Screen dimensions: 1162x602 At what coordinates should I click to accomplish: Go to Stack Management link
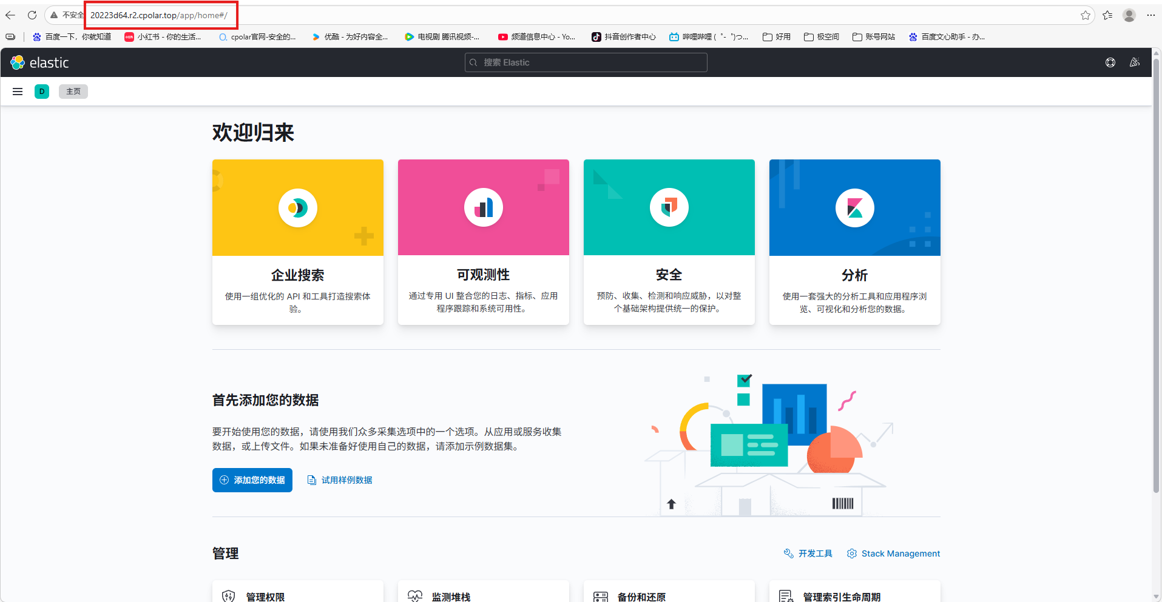point(894,554)
